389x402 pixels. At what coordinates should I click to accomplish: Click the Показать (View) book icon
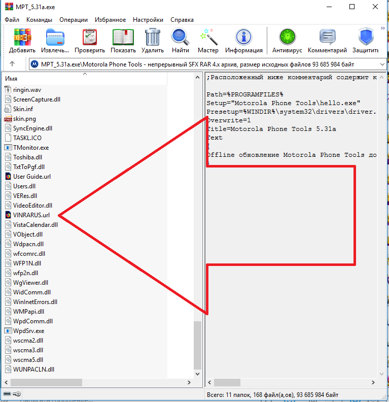click(123, 38)
